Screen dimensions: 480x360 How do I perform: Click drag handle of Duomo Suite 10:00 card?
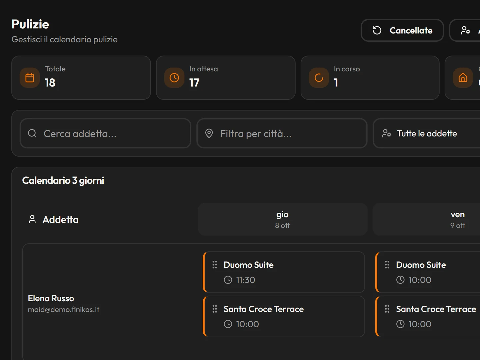[387, 265]
